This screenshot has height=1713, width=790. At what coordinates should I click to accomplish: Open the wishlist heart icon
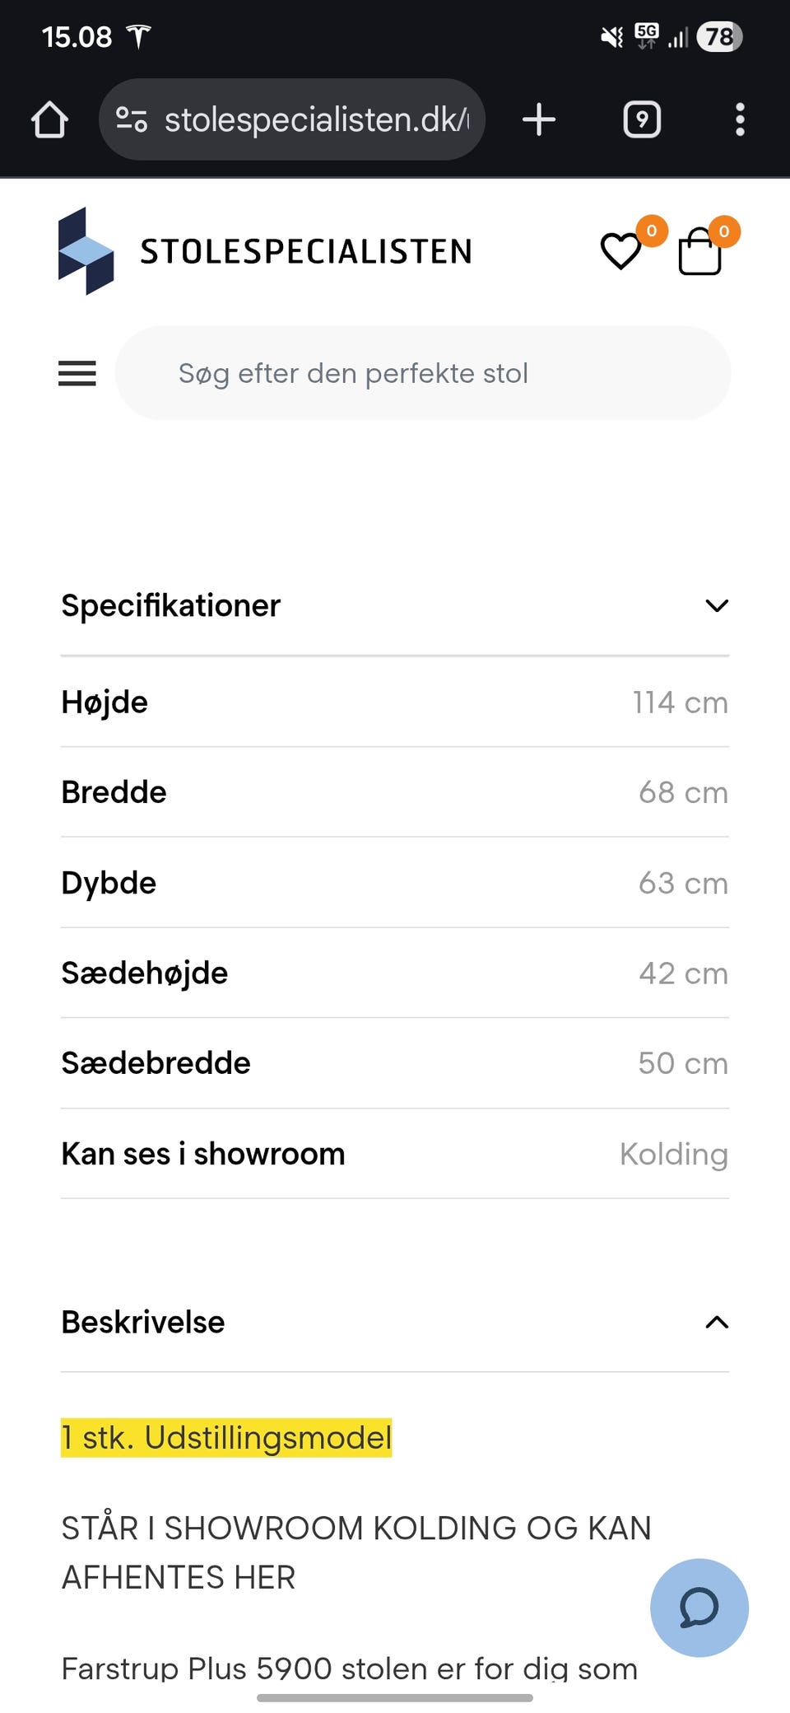click(x=621, y=250)
